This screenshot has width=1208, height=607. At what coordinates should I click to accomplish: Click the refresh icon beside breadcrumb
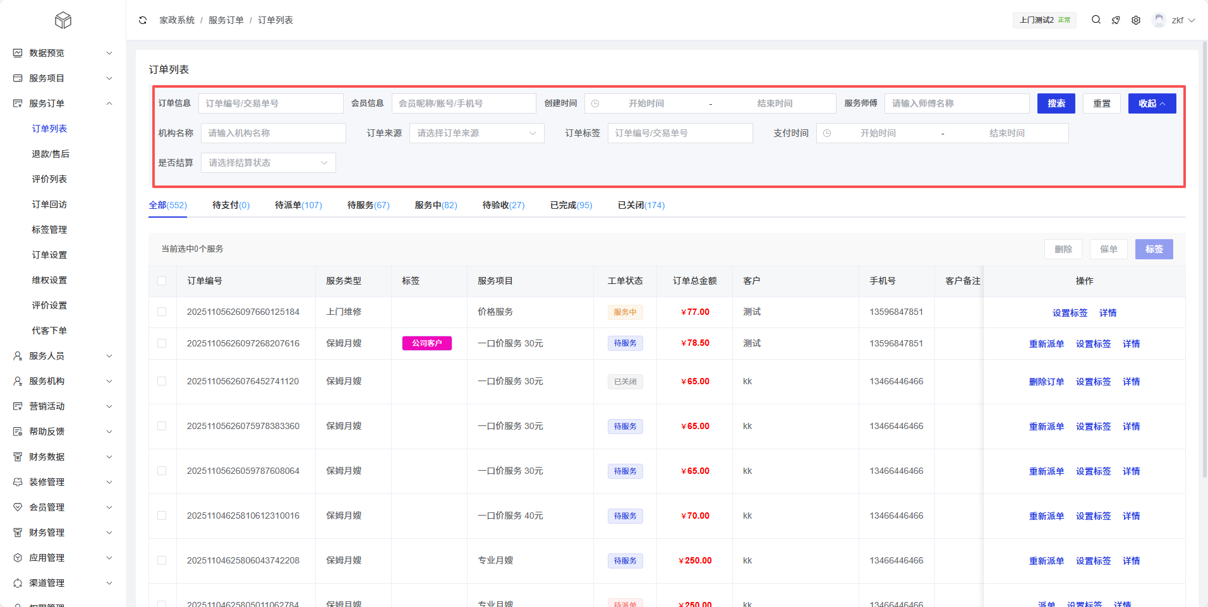(x=143, y=20)
